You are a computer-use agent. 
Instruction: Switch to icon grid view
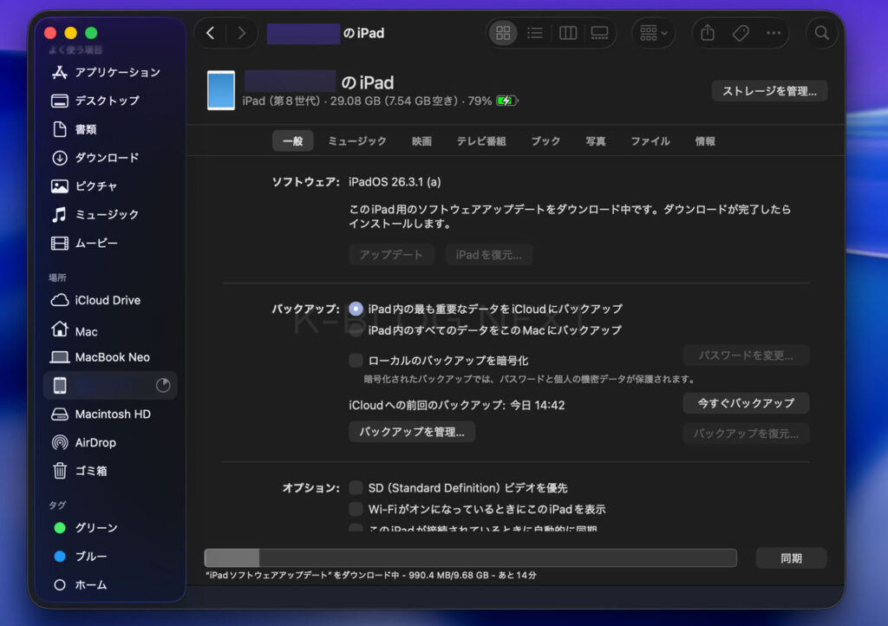[503, 33]
